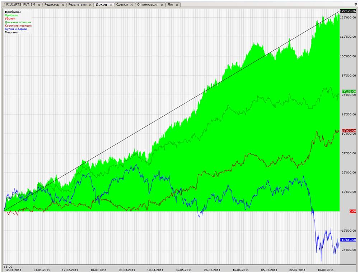Click the 37'500.00 axis label
This screenshot has width=359, height=273.
coord(349,153)
